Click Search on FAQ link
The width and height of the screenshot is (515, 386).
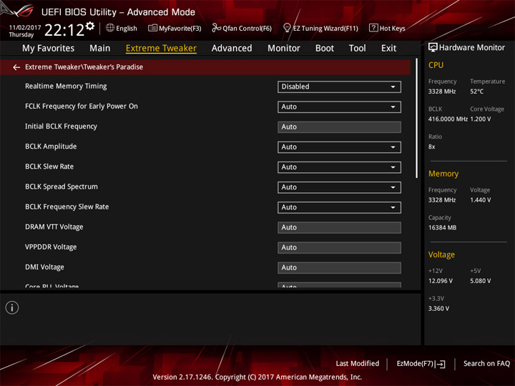pos(487,364)
